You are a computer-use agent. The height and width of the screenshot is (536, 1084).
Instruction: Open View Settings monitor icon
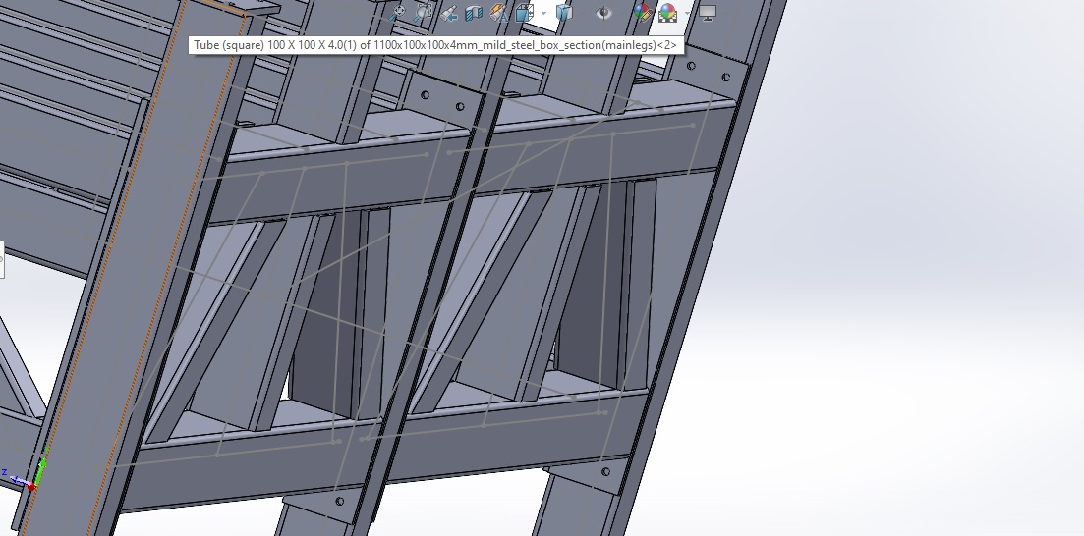tap(708, 13)
